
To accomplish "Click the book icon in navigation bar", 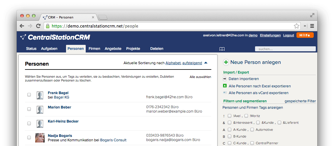I will point(222,49).
